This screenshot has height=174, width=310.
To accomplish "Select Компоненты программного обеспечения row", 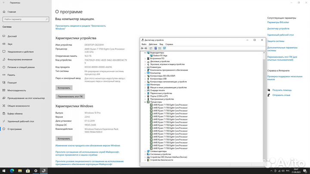I will (x=169, y=70).
